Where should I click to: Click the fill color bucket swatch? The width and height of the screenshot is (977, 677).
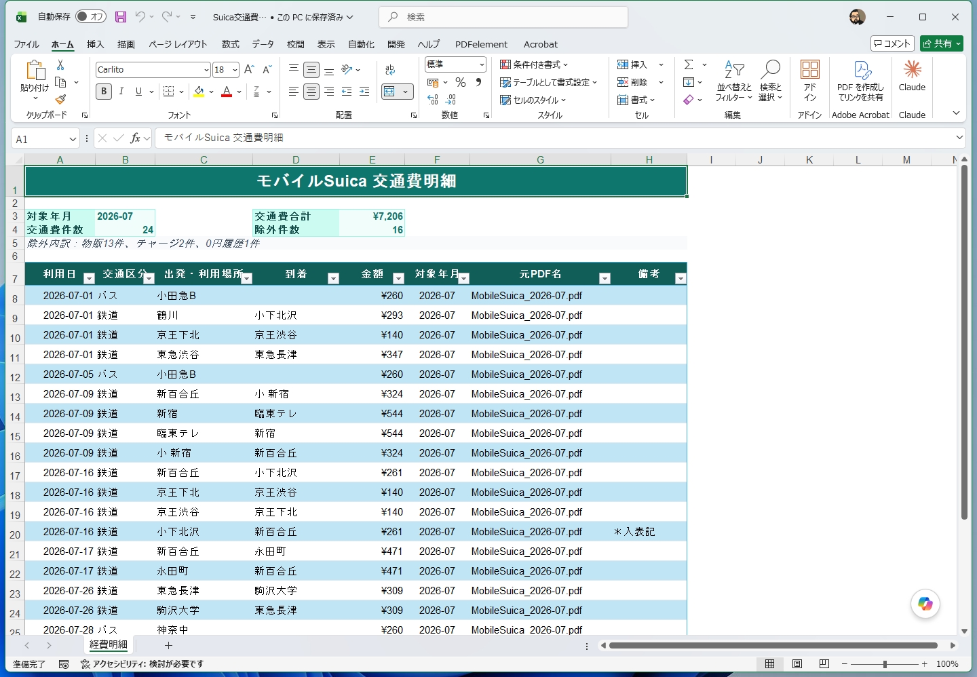[x=199, y=92]
